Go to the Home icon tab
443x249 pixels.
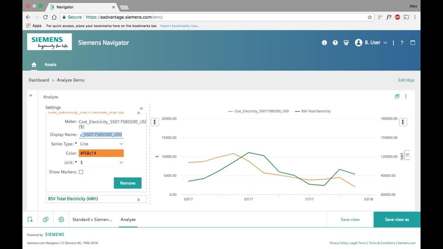(x=34, y=65)
